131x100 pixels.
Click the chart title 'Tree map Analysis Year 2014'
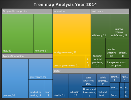65,5
